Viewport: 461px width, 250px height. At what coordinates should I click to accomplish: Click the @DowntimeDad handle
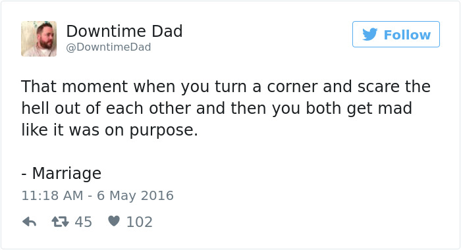click(x=109, y=47)
